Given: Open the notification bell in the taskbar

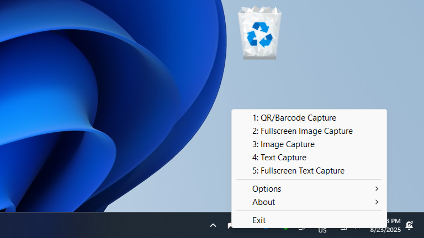Looking at the screenshot, I should tap(409, 225).
